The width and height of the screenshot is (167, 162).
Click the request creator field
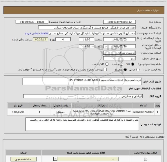tap(92, 33)
